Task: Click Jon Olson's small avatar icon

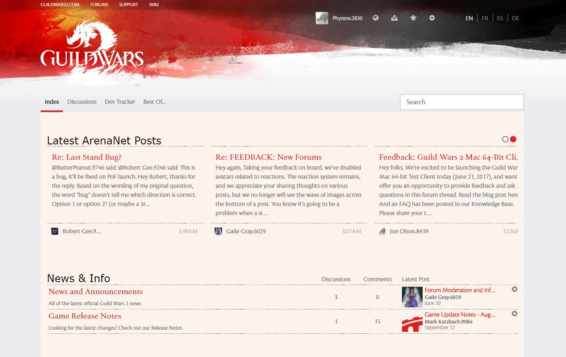Action: coord(382,231)
